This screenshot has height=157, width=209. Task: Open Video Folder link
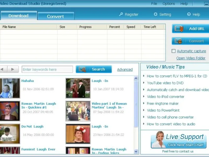tap(191, 58)
